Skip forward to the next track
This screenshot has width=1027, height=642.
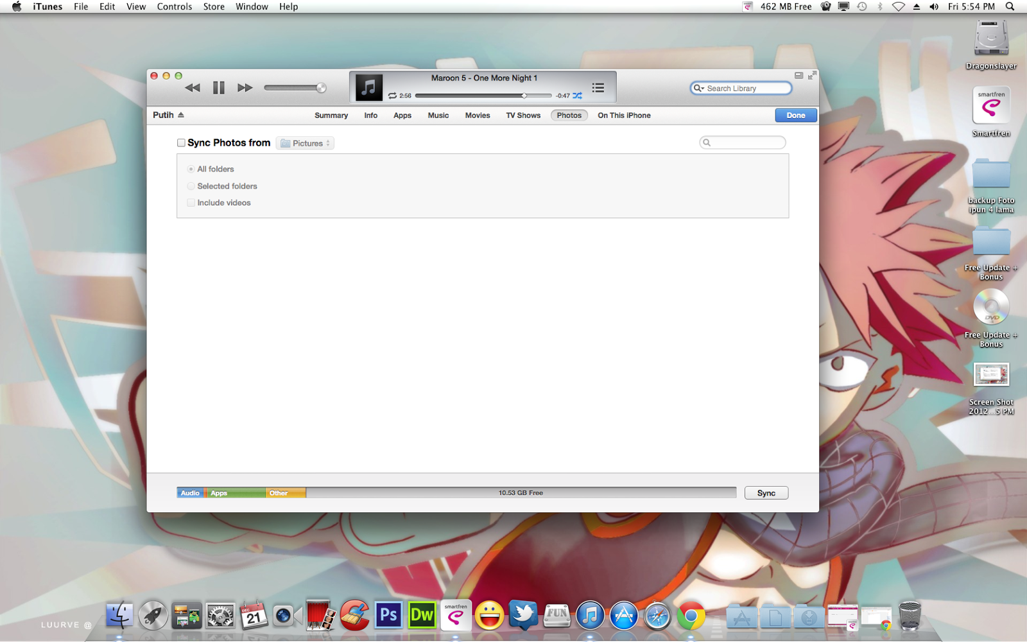(245, 88)
